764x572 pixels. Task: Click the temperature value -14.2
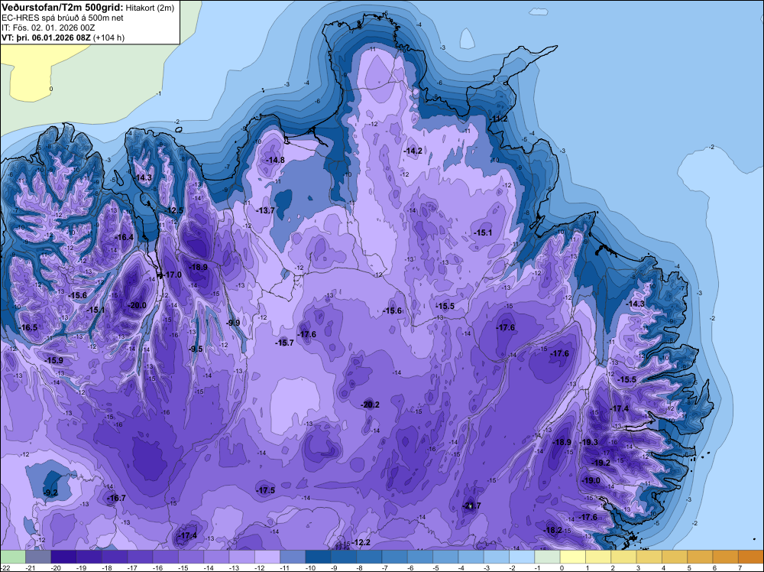point(413,151)
